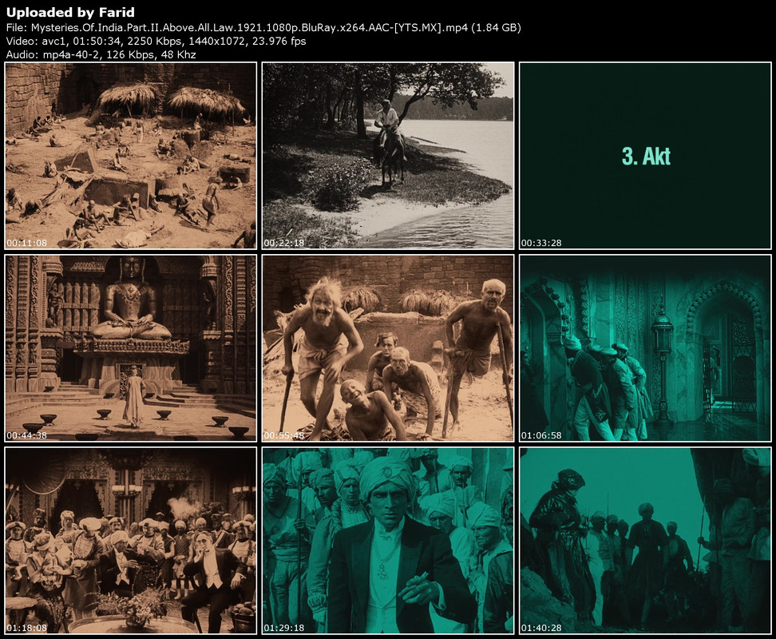The width and height of the screenshot is (776, 639).
Task: Click the 01:06:58 timestamp
Action: (541, 435)
